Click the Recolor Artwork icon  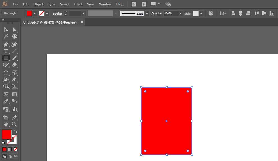tap(211, 13)
